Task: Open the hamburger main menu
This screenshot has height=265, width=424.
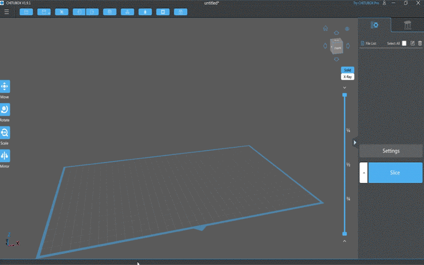Action: [x=7, y=12]
